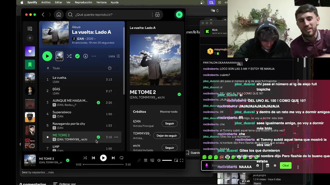Open now playing thumbnail in player bar
The image size is (330, 185).
30,160
